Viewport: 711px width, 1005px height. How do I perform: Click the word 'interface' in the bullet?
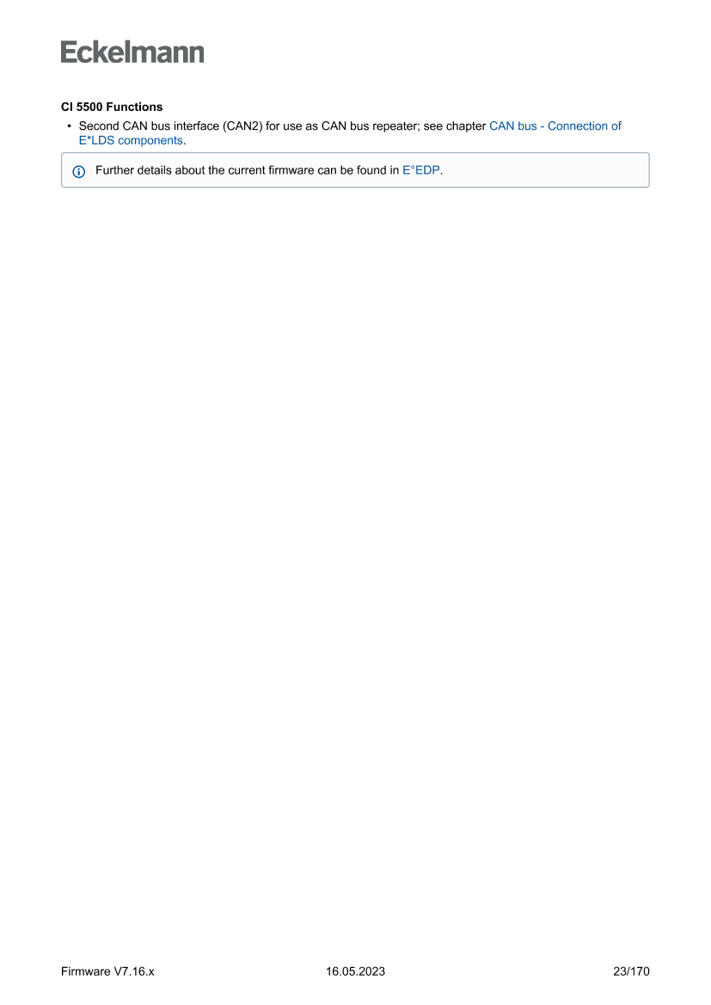(196, 126)
